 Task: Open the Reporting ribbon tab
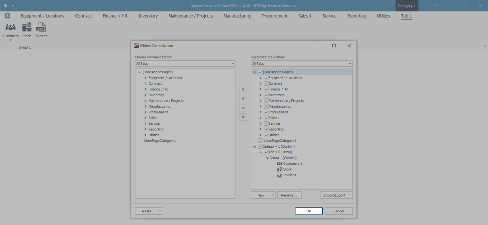click(357, 16)
